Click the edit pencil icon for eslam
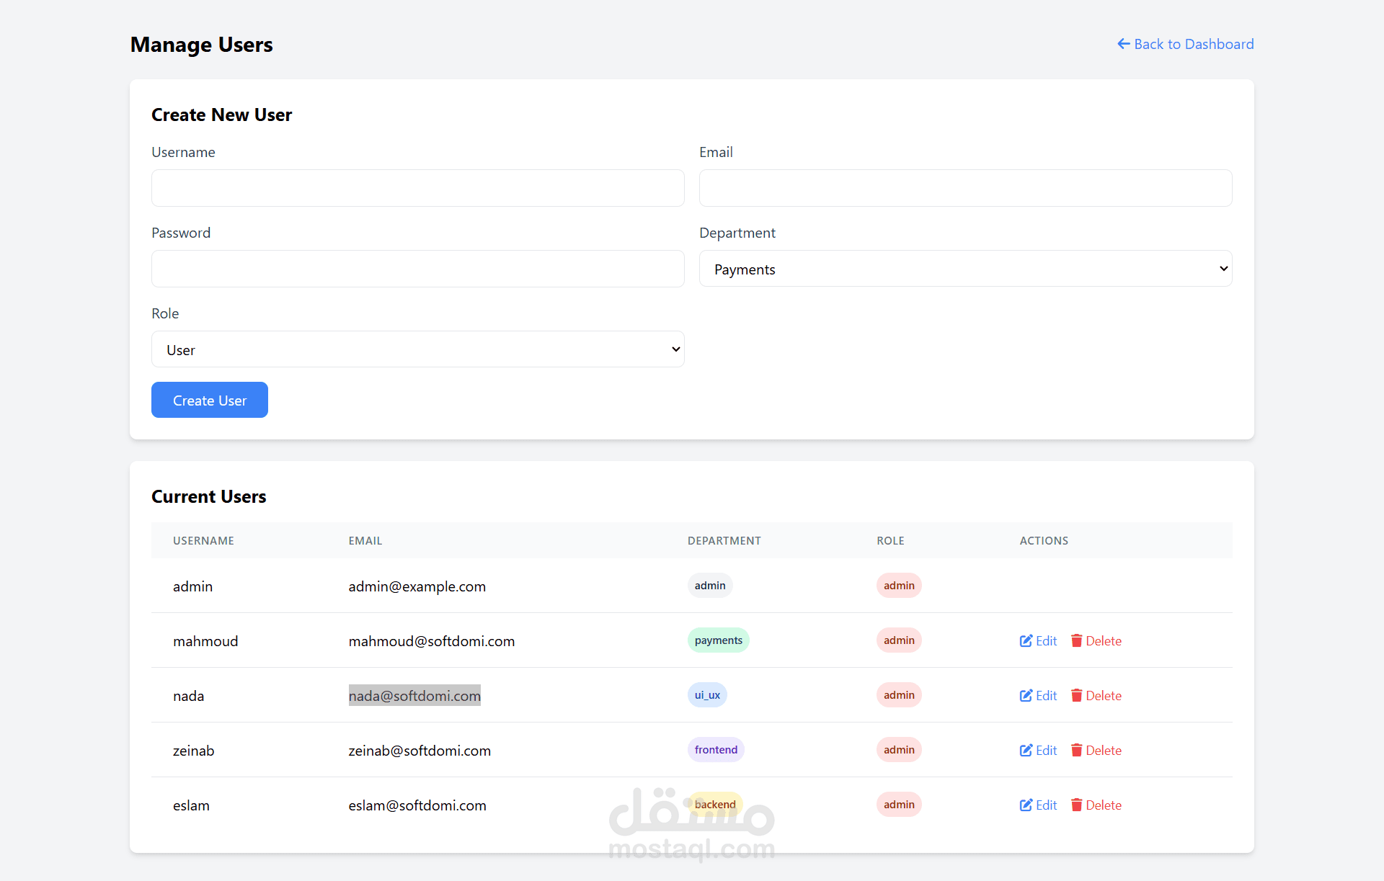The image size is (1384, 881). pos(1026,805)
